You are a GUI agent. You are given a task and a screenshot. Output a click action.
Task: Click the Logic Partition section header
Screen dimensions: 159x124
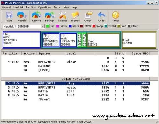click(x=75, y=79)
